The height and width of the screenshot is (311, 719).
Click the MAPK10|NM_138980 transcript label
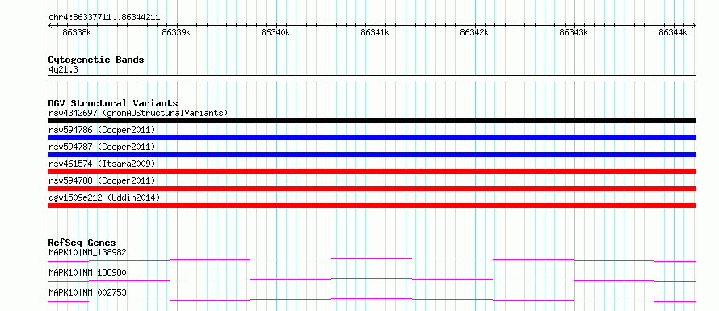[x=87, y=272]
